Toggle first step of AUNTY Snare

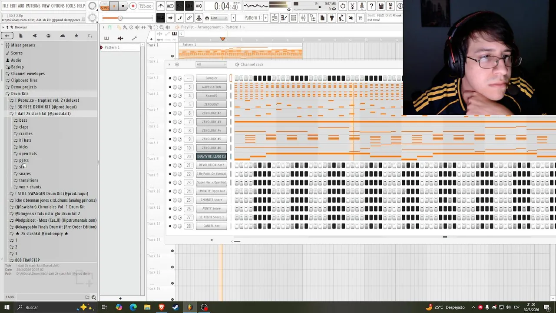click(x=237, y=209)
